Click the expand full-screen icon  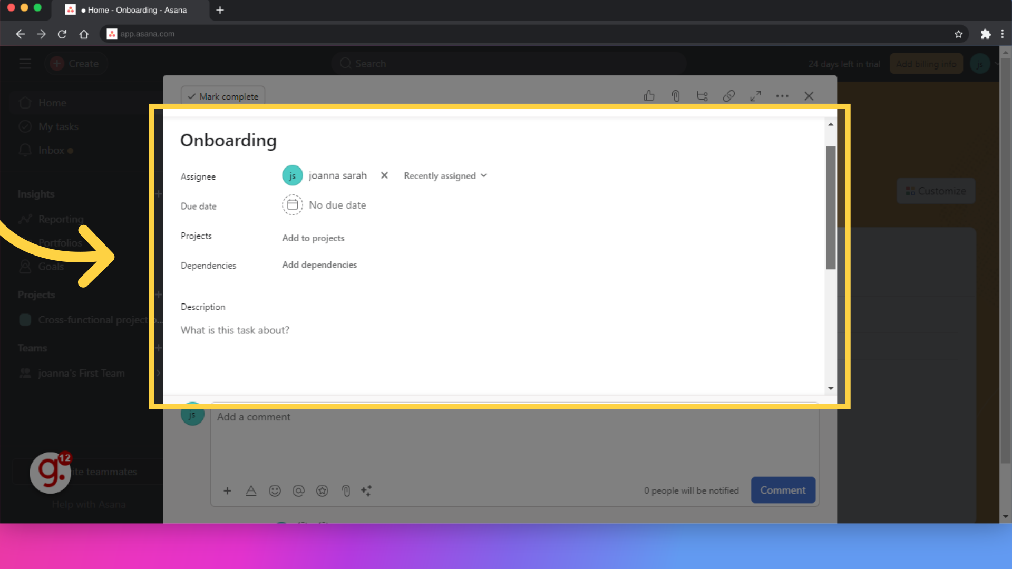(x=755, y=96)
